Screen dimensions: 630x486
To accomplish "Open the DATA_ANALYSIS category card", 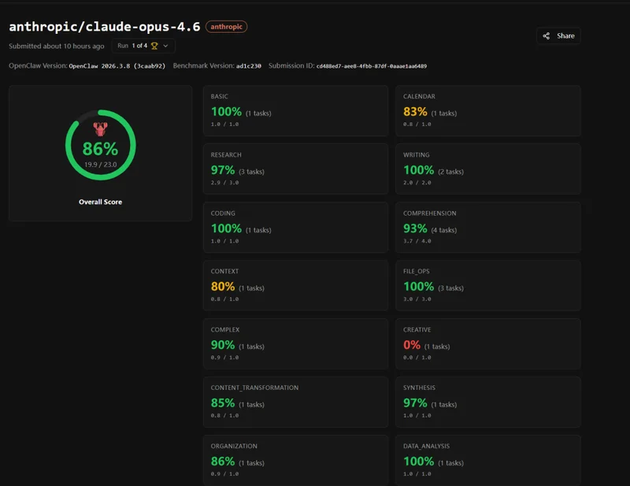I will click(487, 459).
